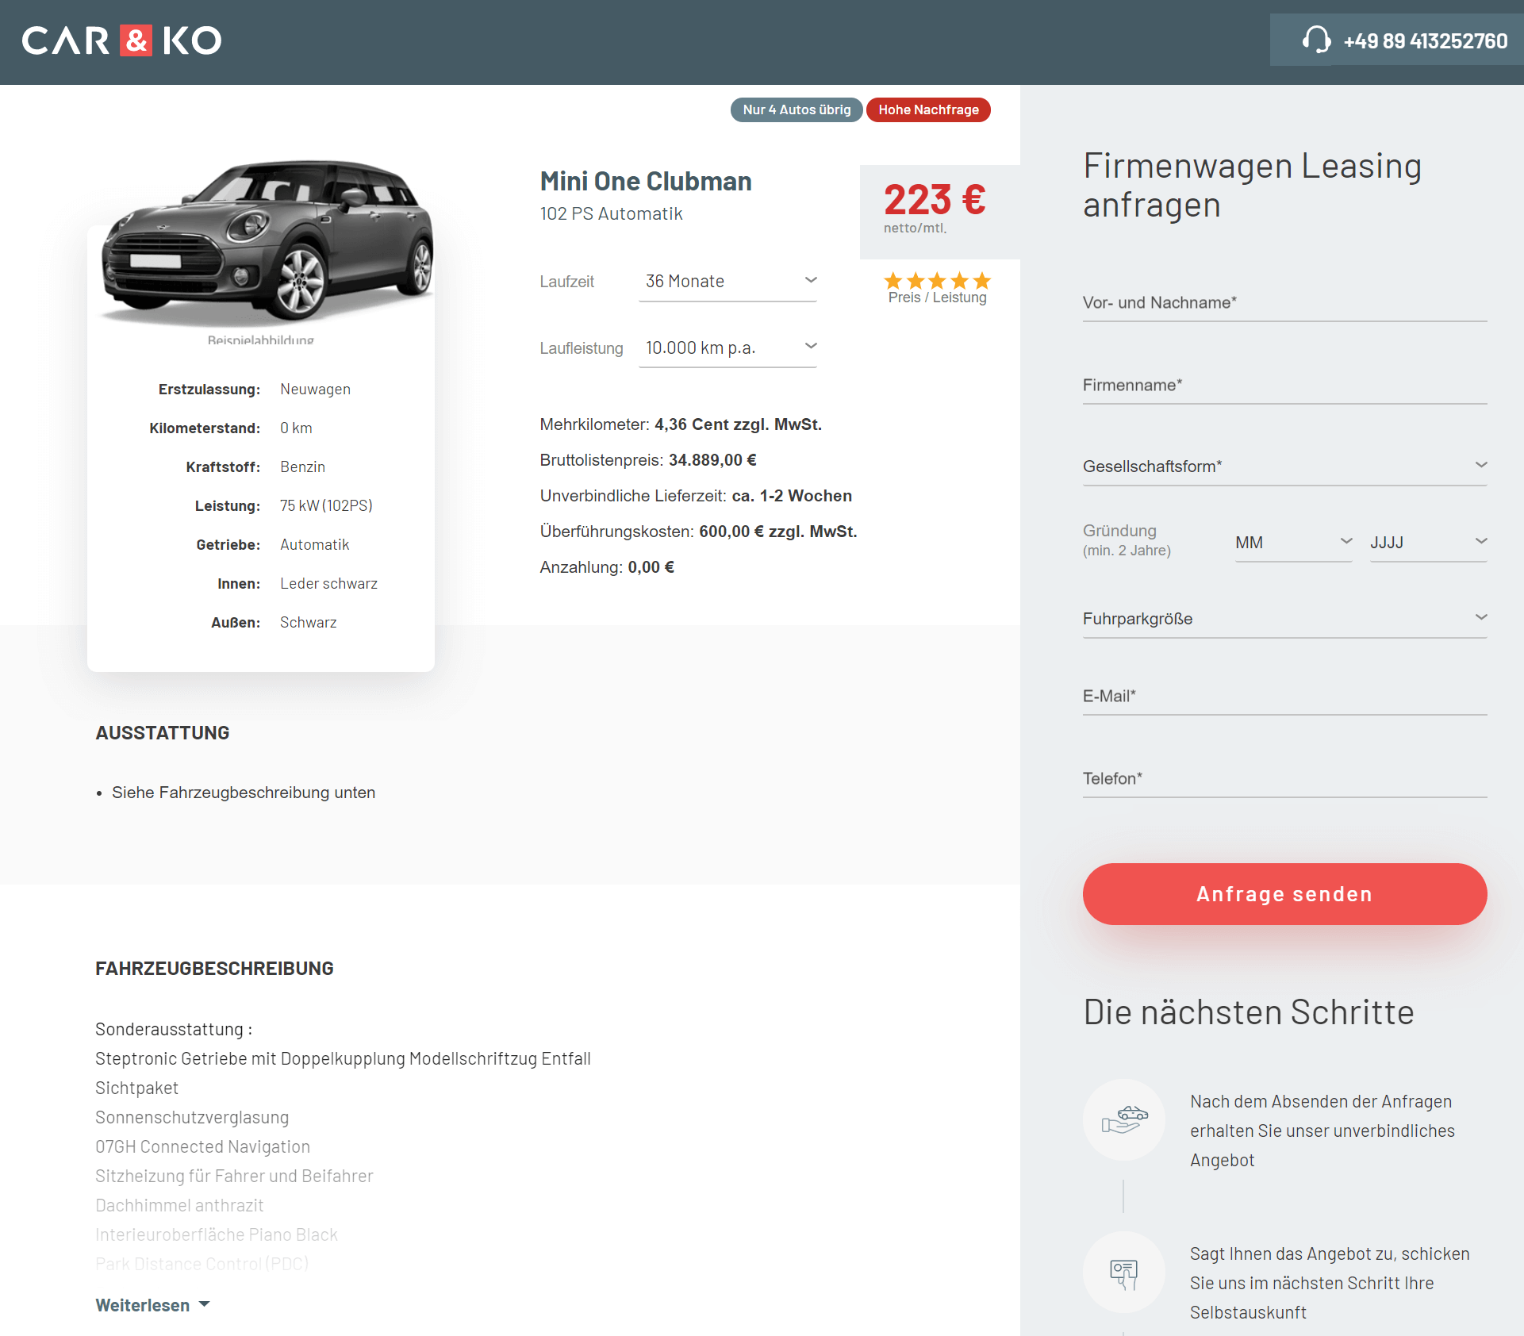The image size is (1524, 1336).
Task: Expand Weiterlesen in vehicle description
Action: coord(152,1305)
